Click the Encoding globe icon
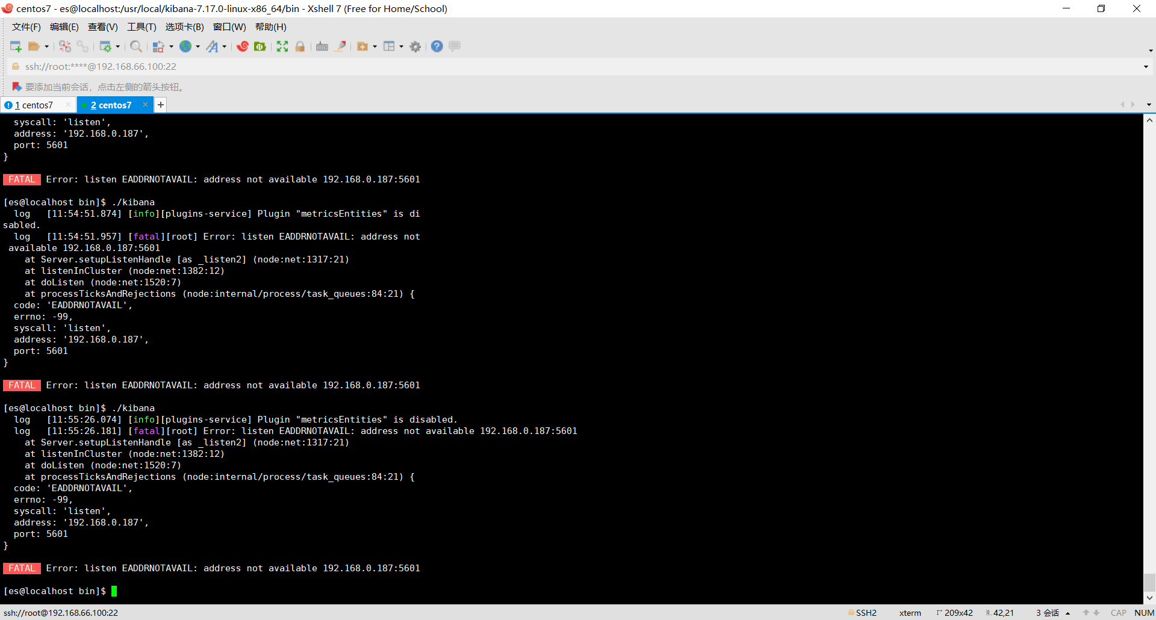The height and width of the screenshot is (620, 1156). click(x=185, y=46)
